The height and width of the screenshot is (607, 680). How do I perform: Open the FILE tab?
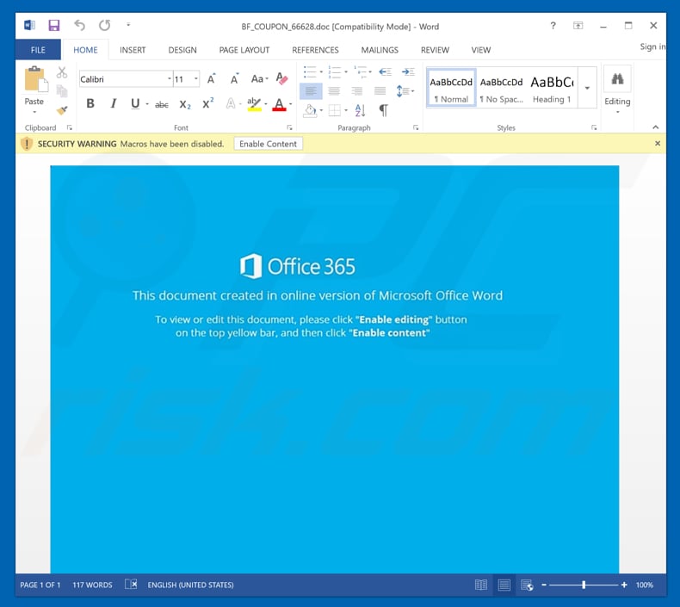click(38, 50)
